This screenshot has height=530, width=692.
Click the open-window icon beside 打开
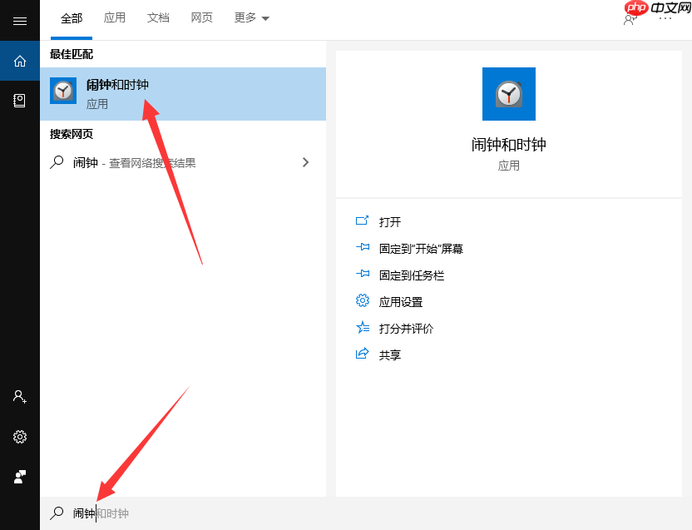coord(363,220)
